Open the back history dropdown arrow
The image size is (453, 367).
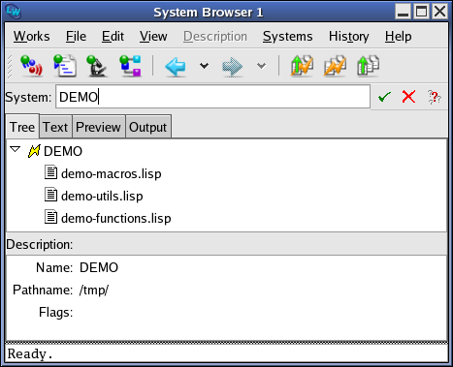(204, 66)
